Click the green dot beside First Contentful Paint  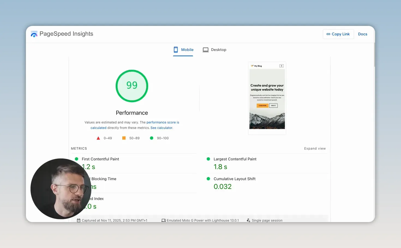(76, 159)
